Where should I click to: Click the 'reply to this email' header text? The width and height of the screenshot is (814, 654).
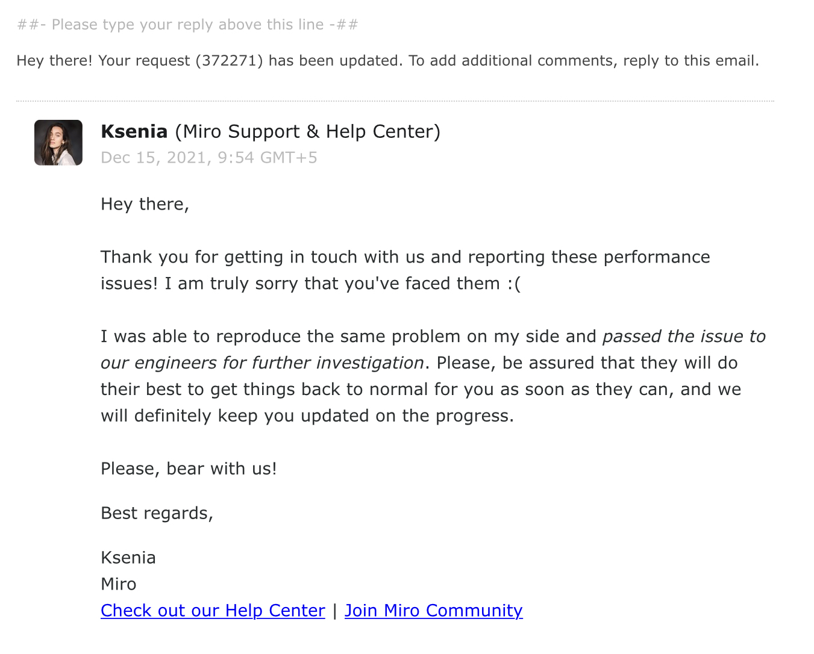(690, 61)
